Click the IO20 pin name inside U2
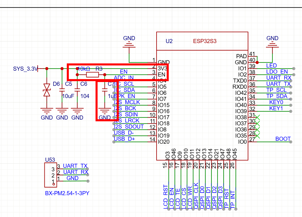This screenshot has width=302, height=217. click(163, 142)
